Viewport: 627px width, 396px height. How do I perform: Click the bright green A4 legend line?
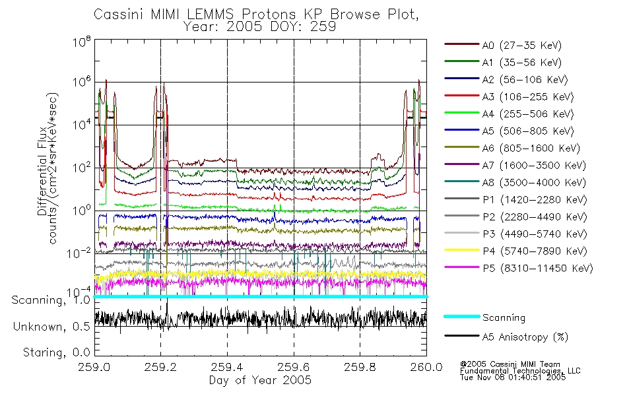461,113
